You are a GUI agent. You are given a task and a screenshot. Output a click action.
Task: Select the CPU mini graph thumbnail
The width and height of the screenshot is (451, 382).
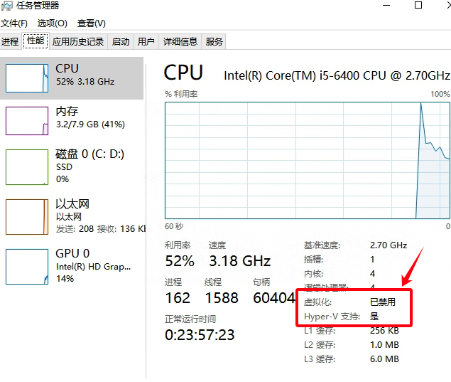27,78
